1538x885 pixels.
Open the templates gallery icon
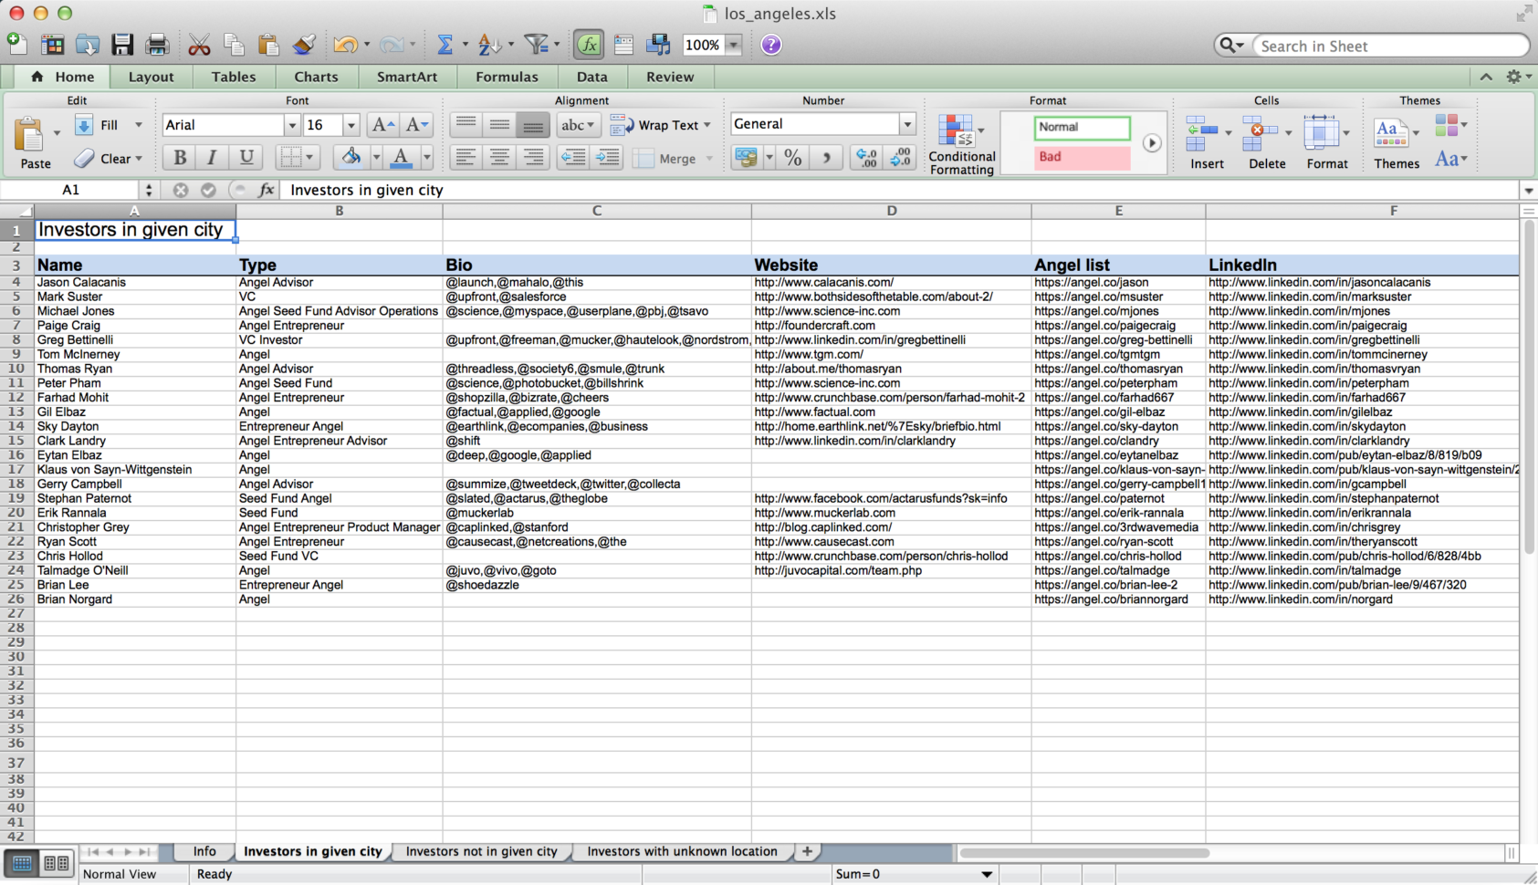[x=52, y=44]
